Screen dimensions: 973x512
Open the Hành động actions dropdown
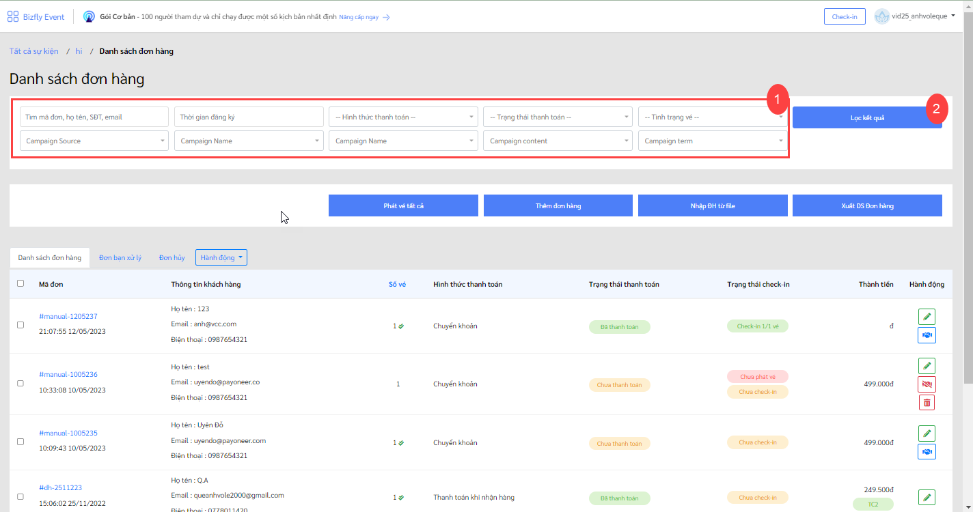[221, 257]
